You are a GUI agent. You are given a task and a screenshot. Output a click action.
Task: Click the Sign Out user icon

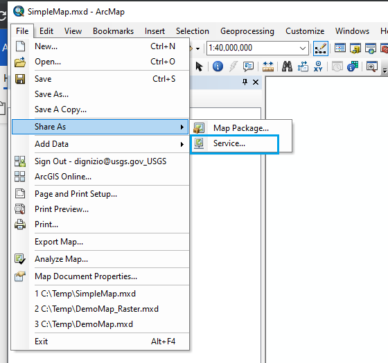20,161
